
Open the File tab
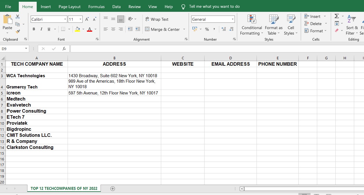coord(8,7)
